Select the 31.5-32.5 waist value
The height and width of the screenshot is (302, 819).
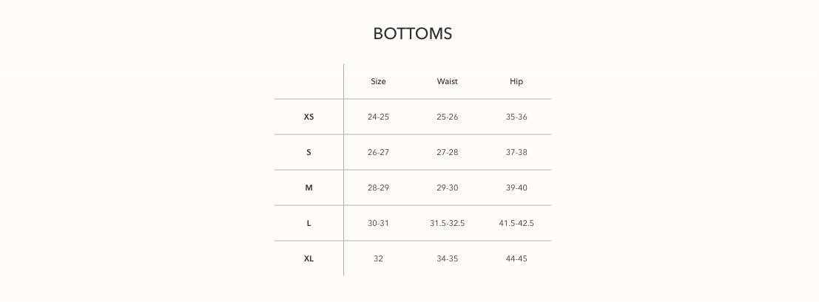pos(447,223)
